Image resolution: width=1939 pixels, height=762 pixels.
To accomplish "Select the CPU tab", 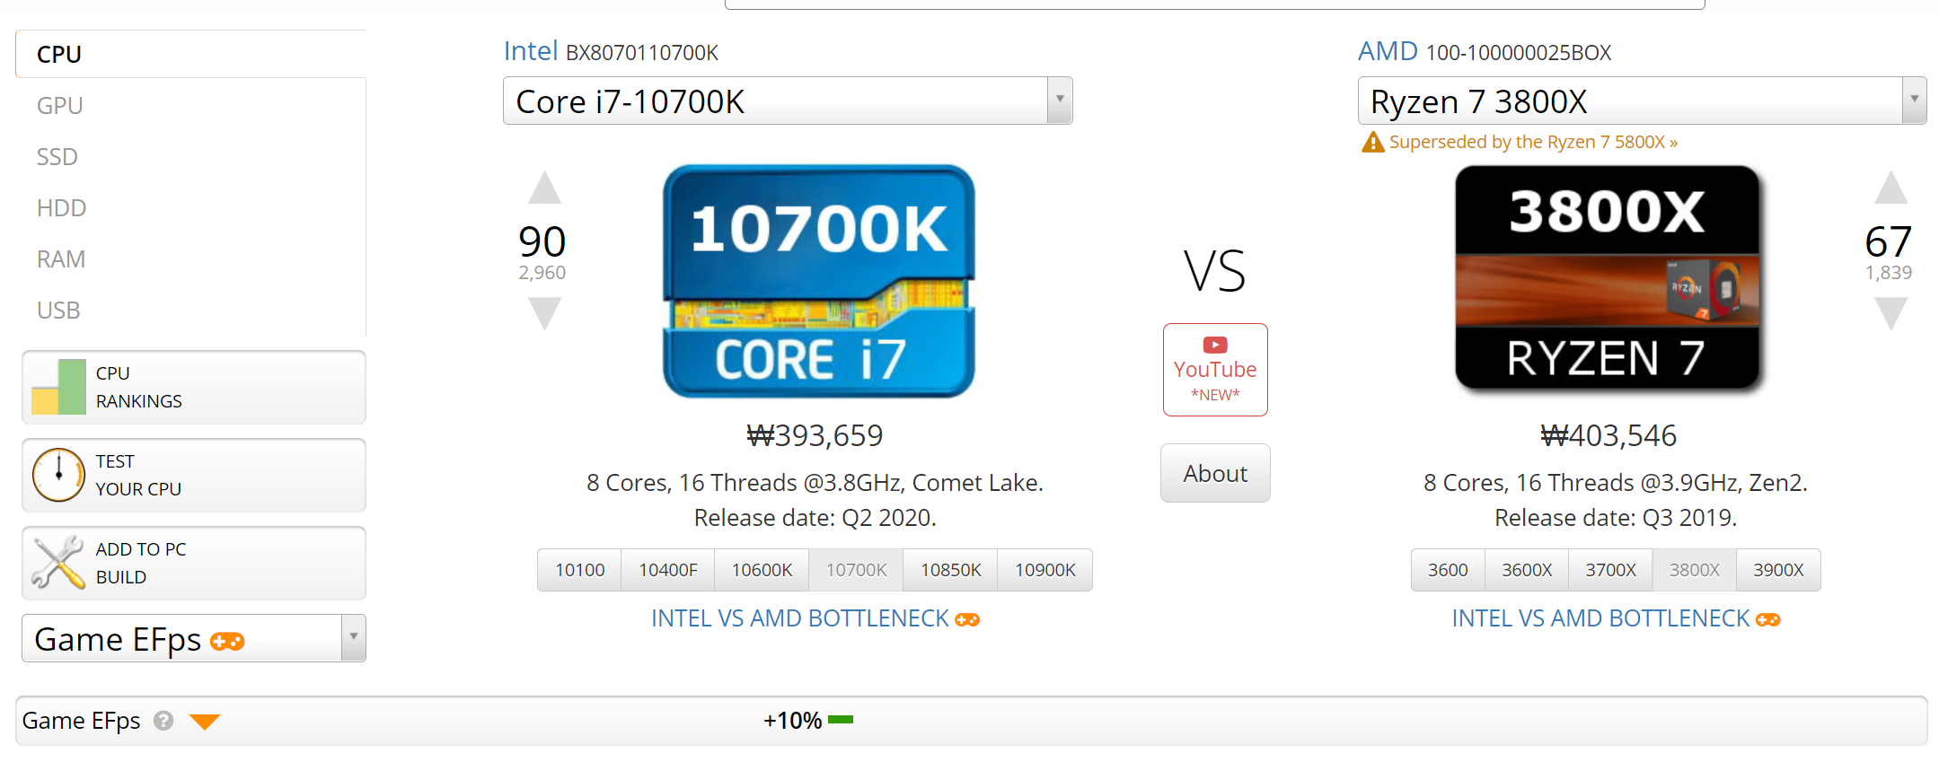I will (190, 54).
